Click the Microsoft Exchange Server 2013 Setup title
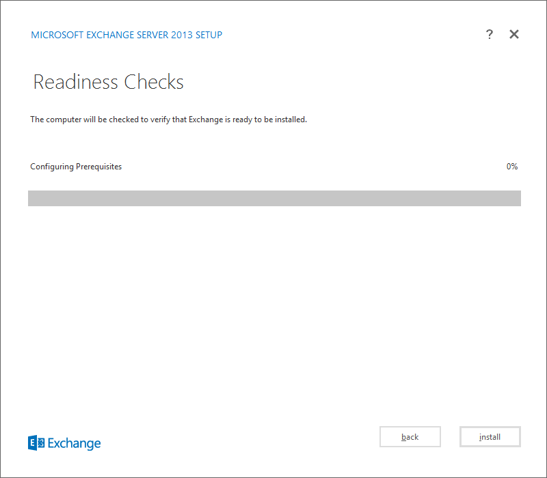This screenshot has width=547, height=478. coord(126,35)
